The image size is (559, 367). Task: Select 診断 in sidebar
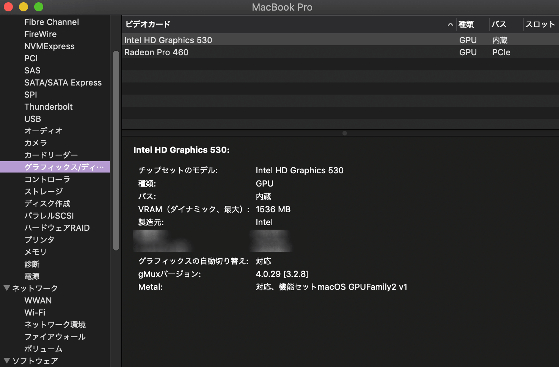[x=32, y=264]
